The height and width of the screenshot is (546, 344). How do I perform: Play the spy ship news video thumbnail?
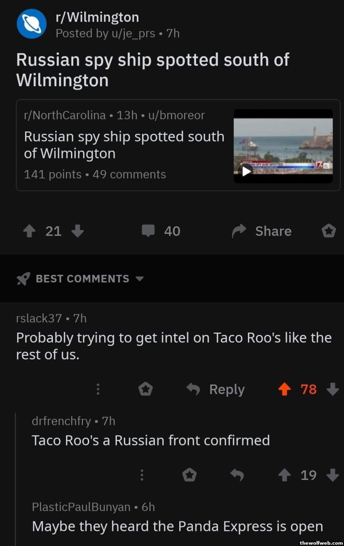[247, 171]
